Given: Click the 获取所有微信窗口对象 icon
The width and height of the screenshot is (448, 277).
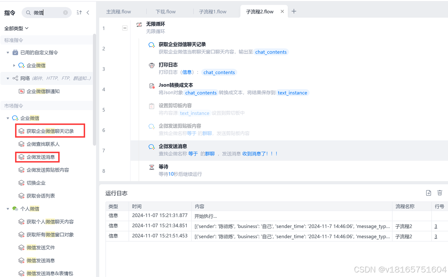Looking at the screenshot, I should 21,235.
